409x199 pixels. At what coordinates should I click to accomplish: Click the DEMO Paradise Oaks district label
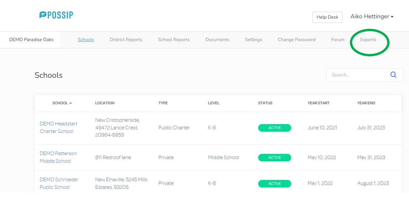pyautogui.click(x=31, y=40)
